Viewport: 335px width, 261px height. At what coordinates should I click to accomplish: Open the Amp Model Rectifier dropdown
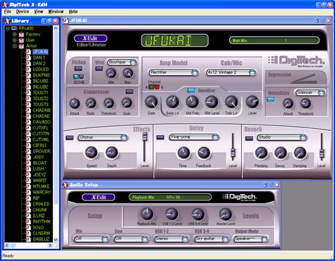pyautogui.click(x=173, y=72)
